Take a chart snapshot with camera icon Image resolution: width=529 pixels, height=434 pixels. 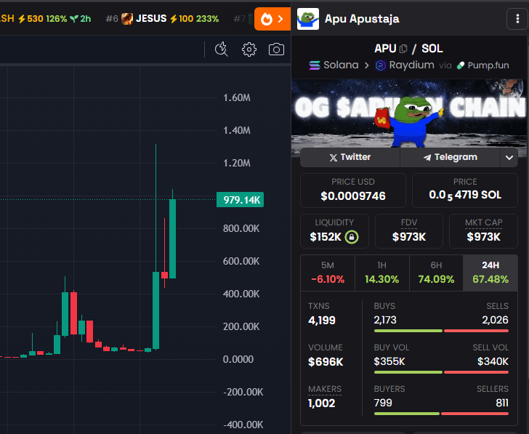click(276, 49)
